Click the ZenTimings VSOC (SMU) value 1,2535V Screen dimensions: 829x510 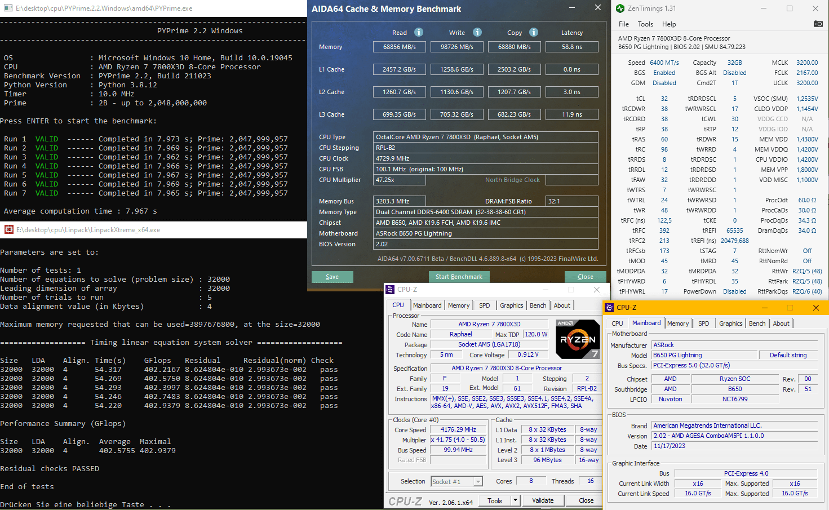[807, 99]
